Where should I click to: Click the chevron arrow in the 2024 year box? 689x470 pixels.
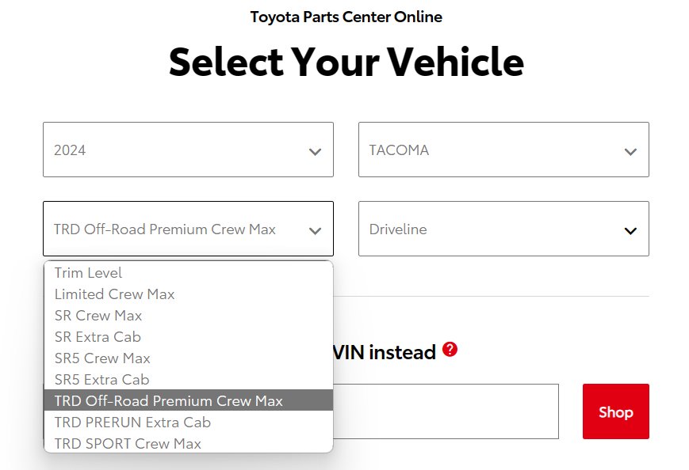(x=315, y=152)
